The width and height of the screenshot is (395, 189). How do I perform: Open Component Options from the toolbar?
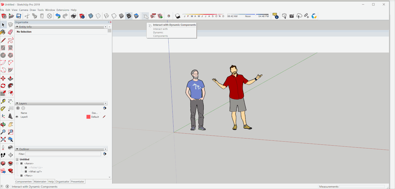[x=153, y=16]
